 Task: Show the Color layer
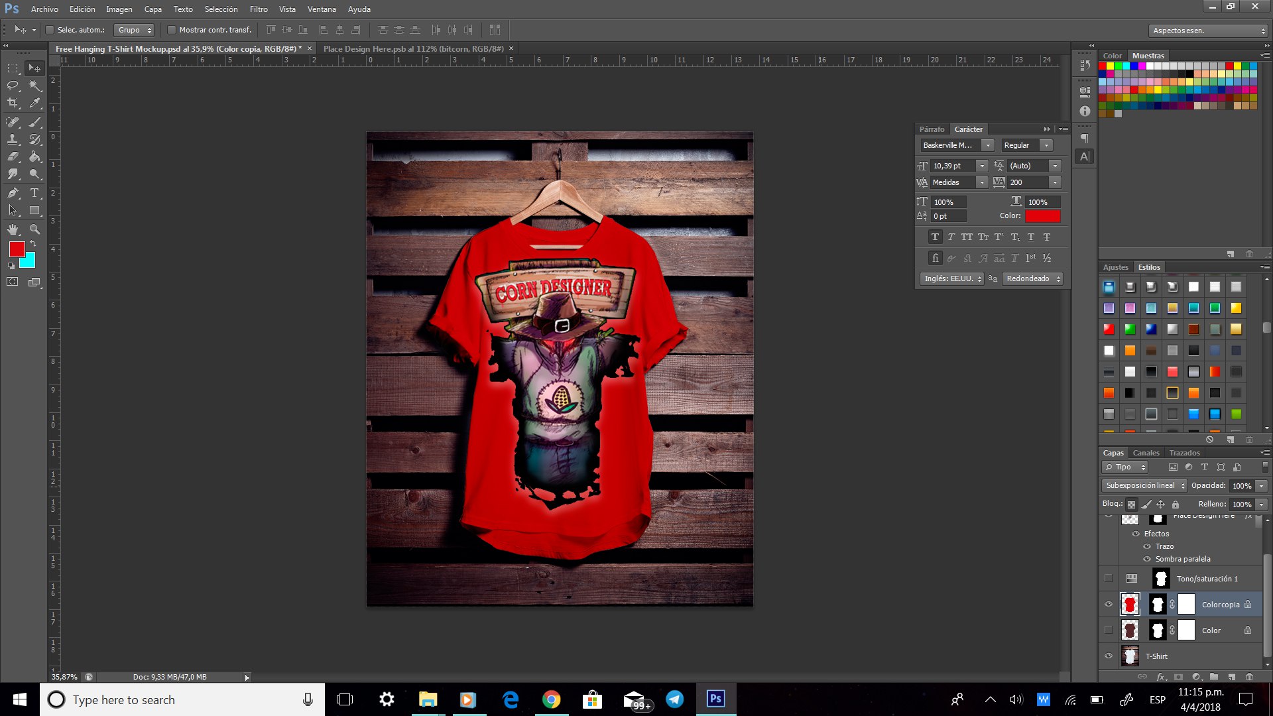[x=1108, y=630]
